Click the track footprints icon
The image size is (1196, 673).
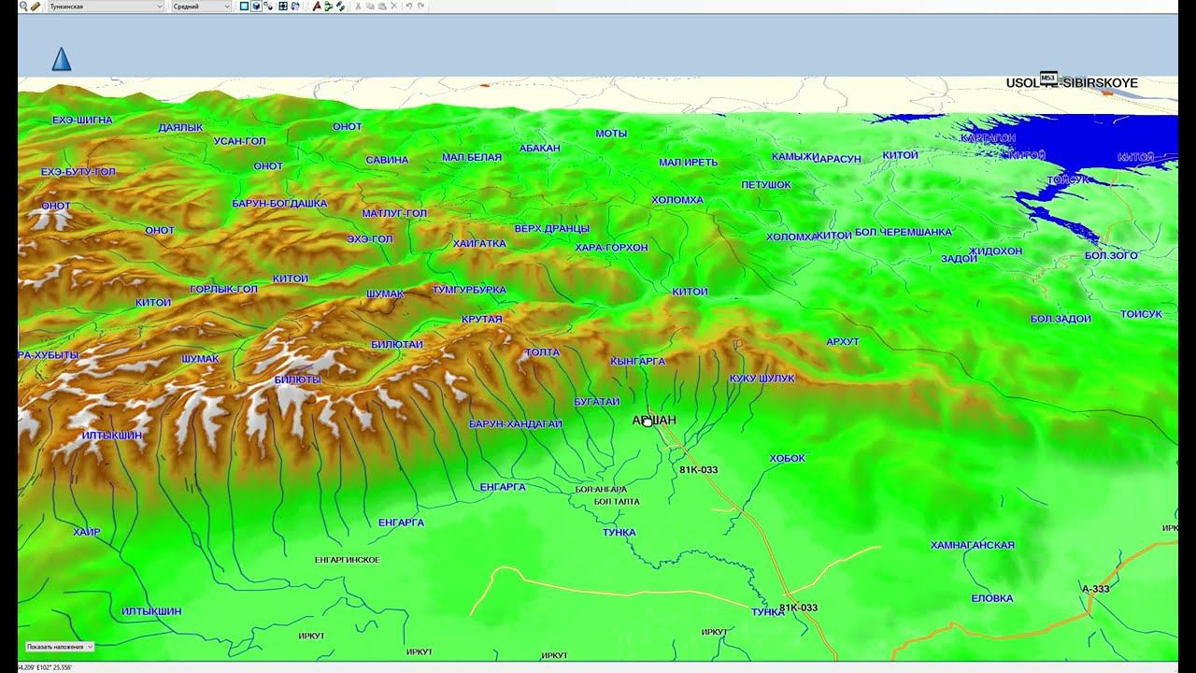[x=340, y=6]
